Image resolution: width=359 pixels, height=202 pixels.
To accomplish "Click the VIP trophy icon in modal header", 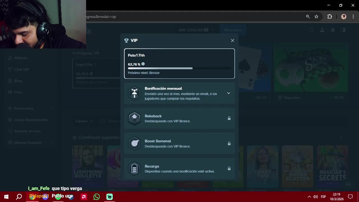I will [126, 40].
